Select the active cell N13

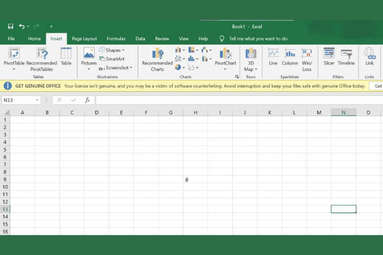point(343,209)
